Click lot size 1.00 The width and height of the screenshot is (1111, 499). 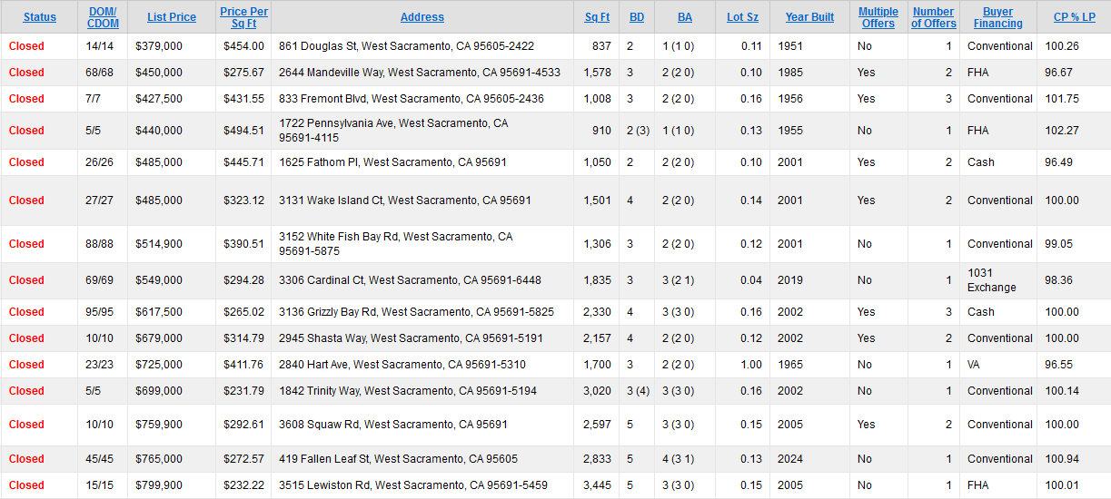[x=751, y=365]
